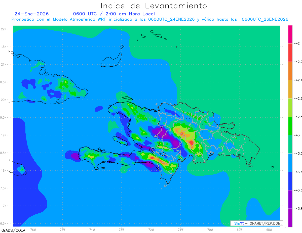This screenshot has height=233, width=302.
Task: Click "0600 UTC / 2:00 am Hora Local"
Action: point(114,14)
